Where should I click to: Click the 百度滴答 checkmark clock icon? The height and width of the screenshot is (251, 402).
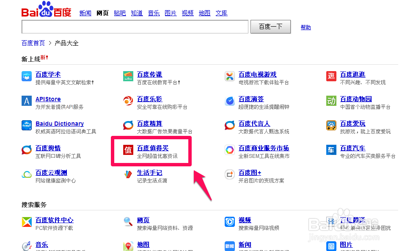tap(230, 101)
